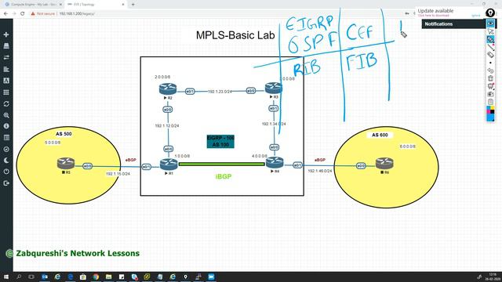Click the Update available download link
This screenshot has width=502, height=282.
434,16
